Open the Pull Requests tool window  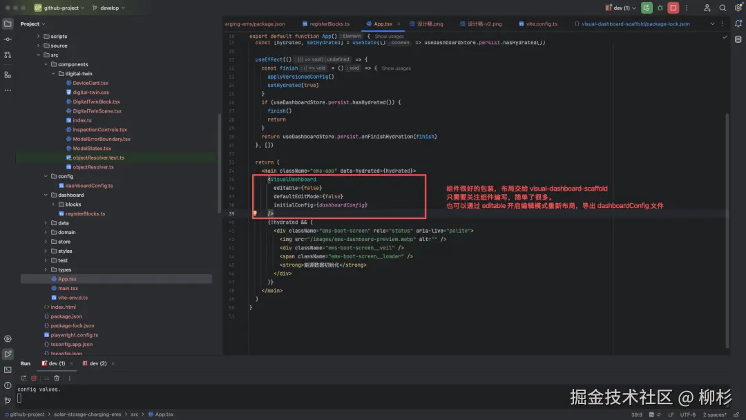point(8,55)
